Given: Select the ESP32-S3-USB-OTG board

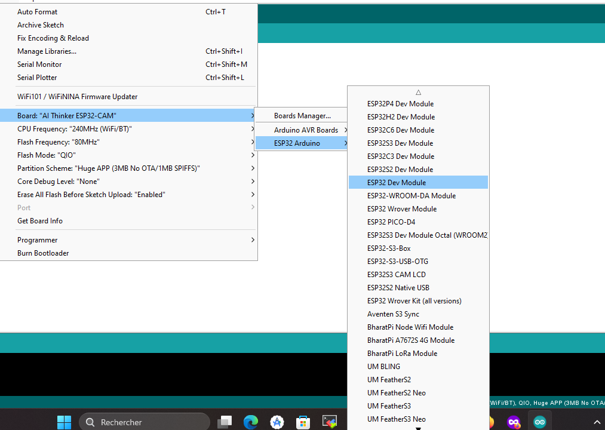Looking at the screenshot, I should pyautogui.click(x=418, y=261).
